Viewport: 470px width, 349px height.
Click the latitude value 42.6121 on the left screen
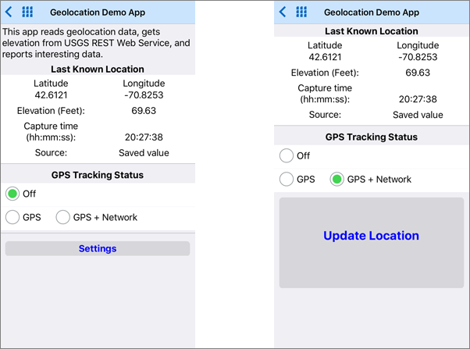click(51, 94)
